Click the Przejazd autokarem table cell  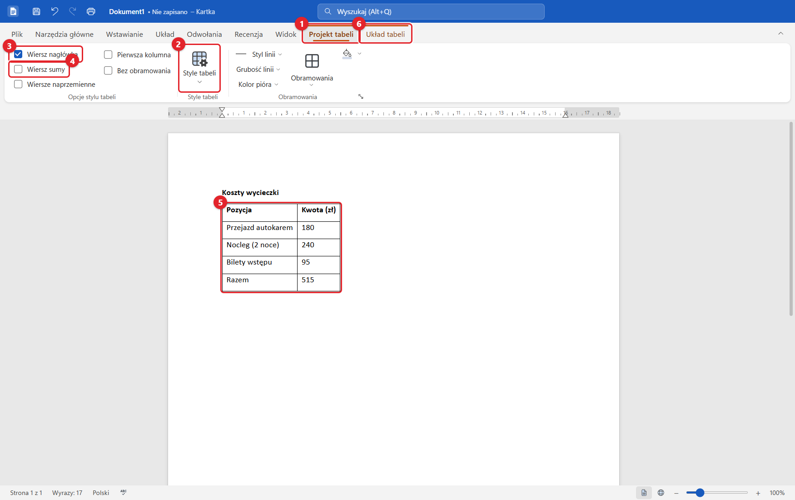[260, 230]
